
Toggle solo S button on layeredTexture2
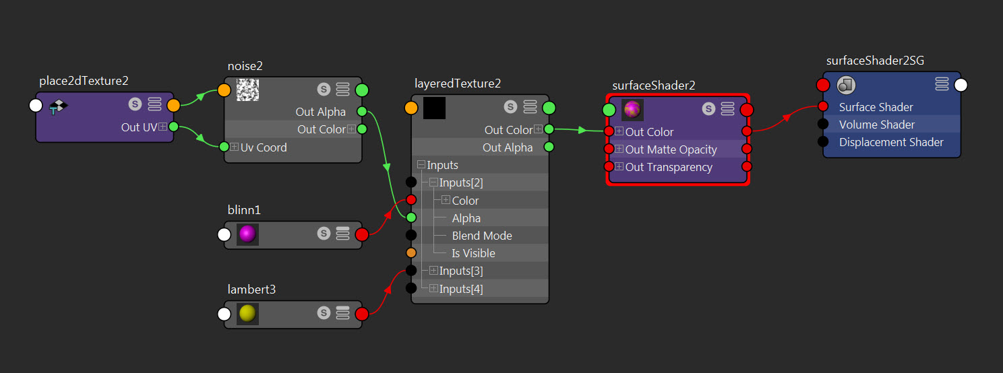(510, 106)
